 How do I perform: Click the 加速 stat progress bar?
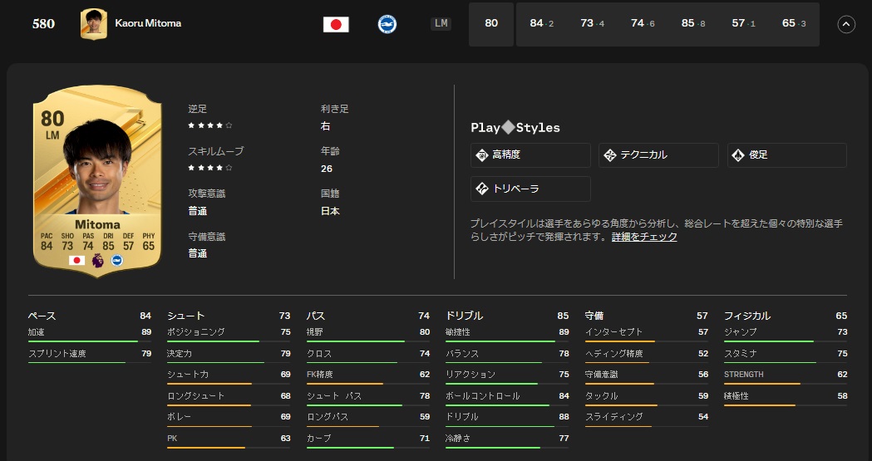click(x=83, y=341)
